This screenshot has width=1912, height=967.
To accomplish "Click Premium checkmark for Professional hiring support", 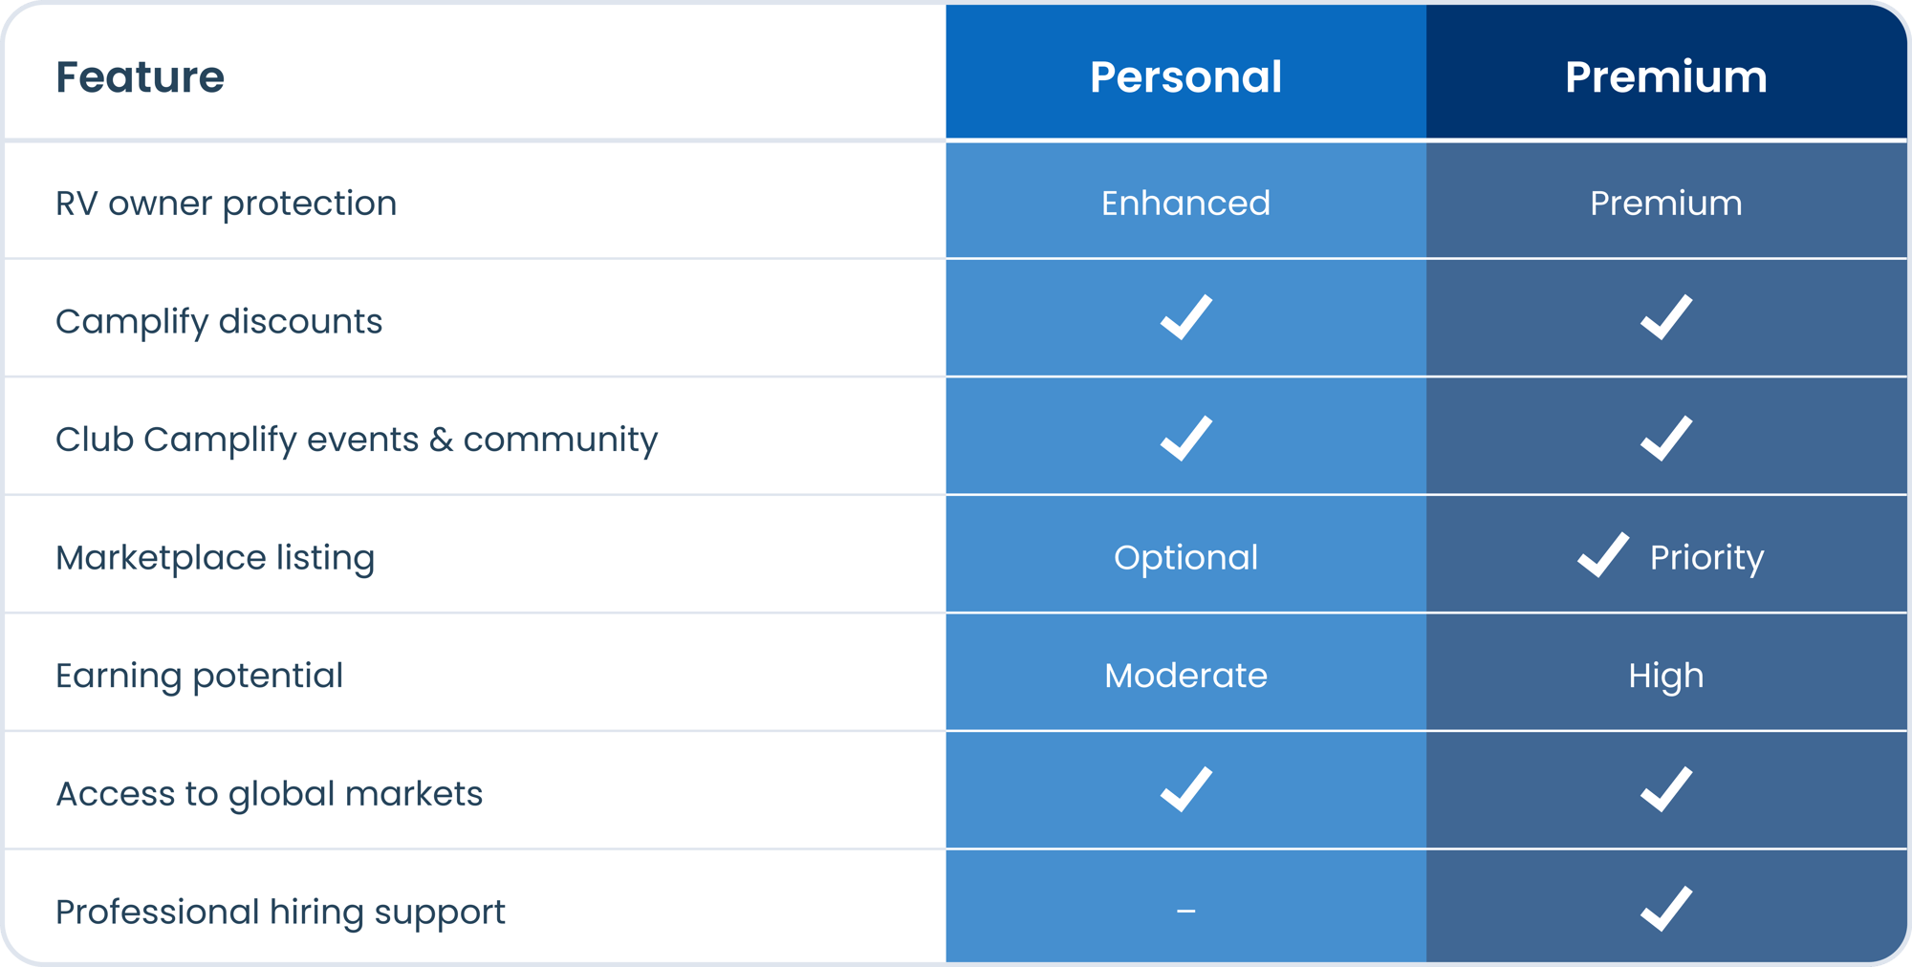I will click(x=1666, y=908).
